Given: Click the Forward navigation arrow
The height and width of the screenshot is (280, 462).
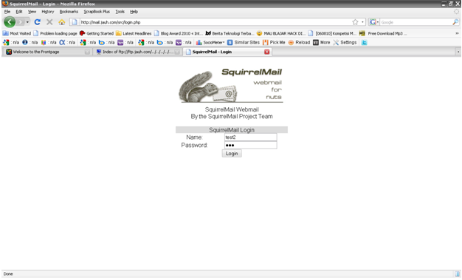Looking at the screenshot, I should pyautogui.click(x=21, y=22).
